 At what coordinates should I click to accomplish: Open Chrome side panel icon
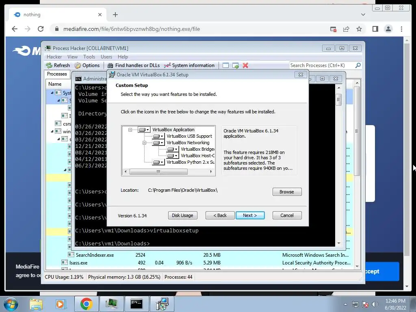click(375, 29)
